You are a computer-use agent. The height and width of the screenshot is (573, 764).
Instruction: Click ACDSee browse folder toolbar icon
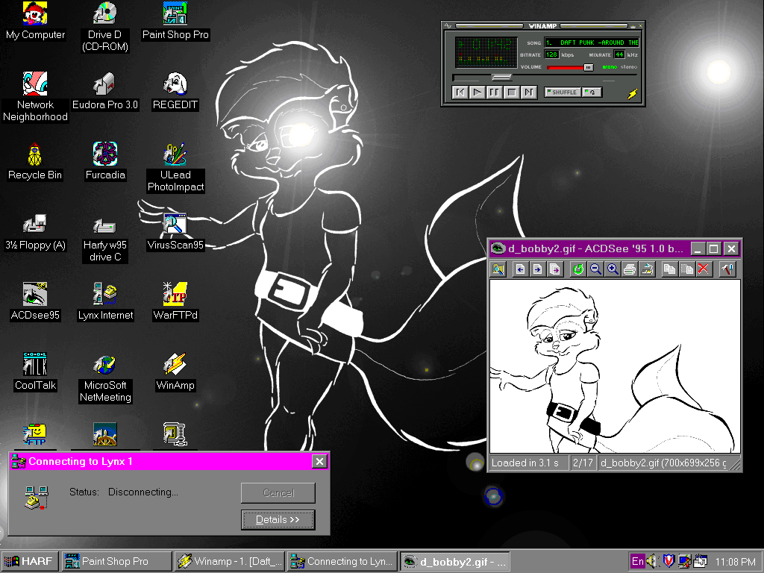498,269
